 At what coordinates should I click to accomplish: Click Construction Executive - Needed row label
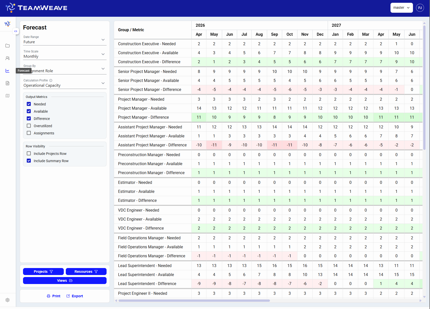click(147, 44)
